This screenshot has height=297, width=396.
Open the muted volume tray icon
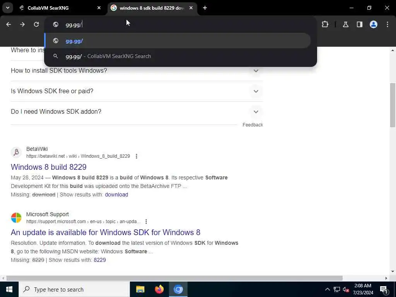tap(346, 289)
